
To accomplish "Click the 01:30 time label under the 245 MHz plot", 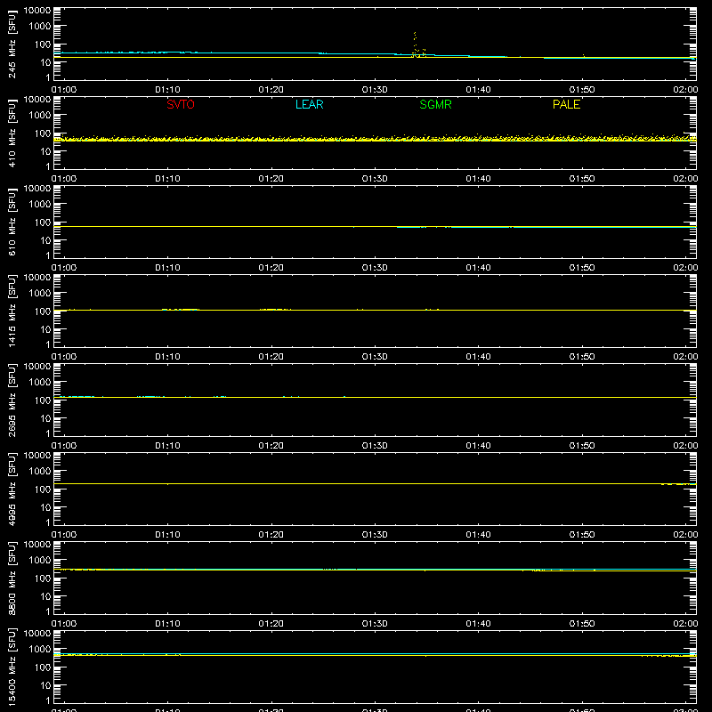I will pyautogui.click(x=375, y=90).
